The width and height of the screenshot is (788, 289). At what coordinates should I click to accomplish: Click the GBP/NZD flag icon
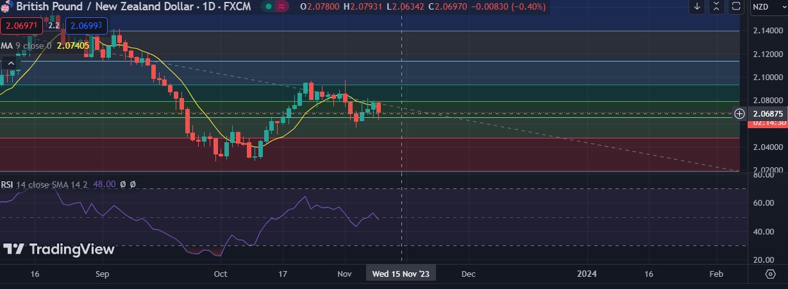pyautogui.click(x=6, y=5)
